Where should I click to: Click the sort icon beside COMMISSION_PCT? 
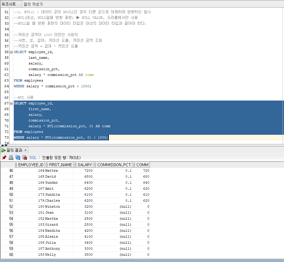tap(95, 165)
